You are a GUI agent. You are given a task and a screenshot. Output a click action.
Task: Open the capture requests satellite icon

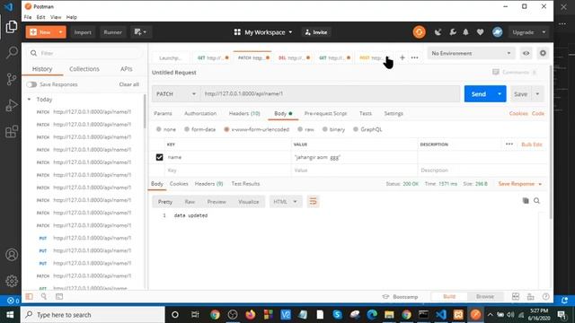(x=438, y=32)
